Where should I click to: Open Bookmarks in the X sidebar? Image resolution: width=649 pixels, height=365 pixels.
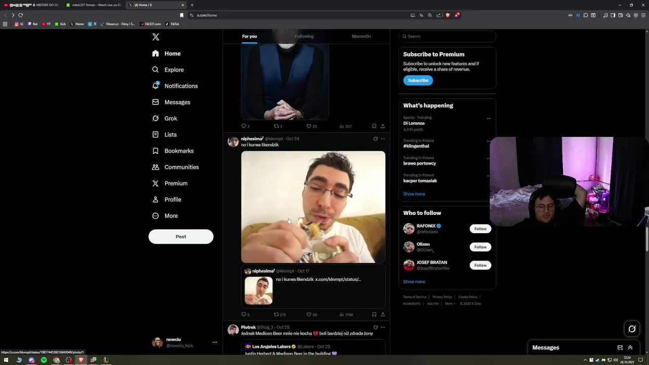point(173,151)
